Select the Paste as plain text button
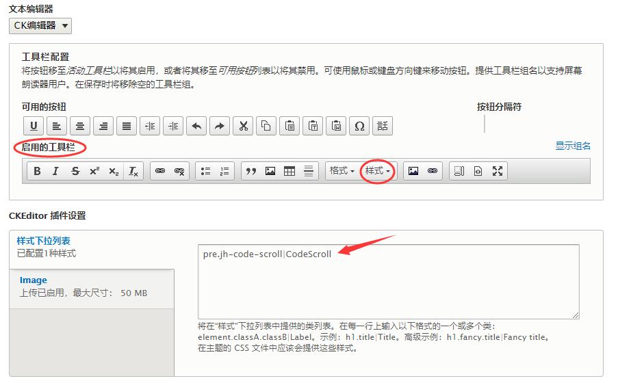618x383 pixels. [x=313, y=126]
